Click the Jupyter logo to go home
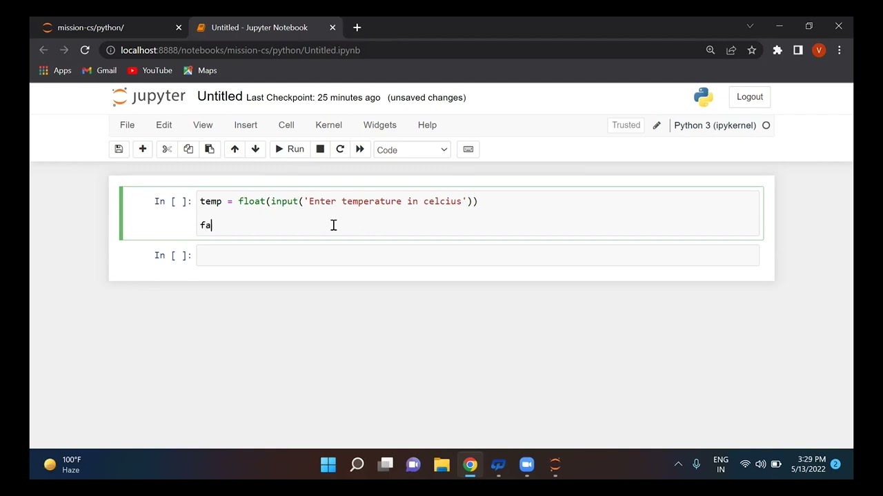This screenshot has width=883, height=496. (x=149, y=97)
